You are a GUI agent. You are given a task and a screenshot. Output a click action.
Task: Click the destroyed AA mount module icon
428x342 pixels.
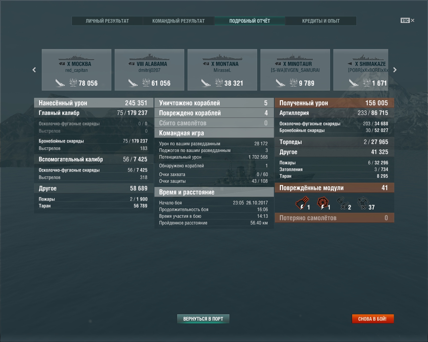[362, 203]
